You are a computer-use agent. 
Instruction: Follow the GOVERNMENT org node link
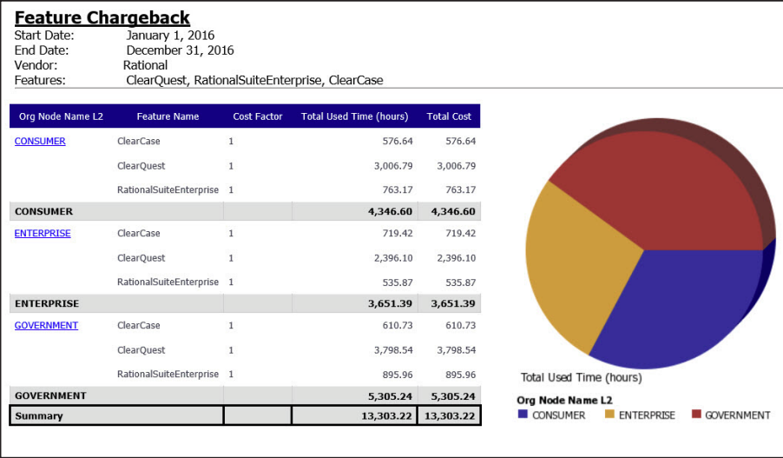click(x=46, y=325)
